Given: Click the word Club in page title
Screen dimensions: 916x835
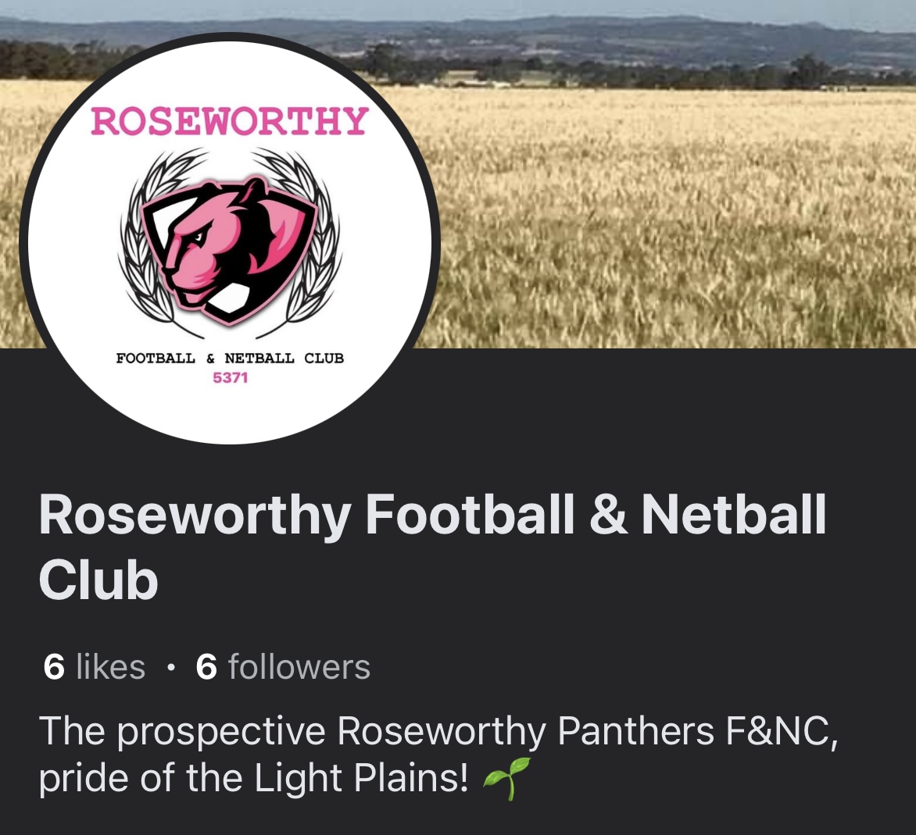Looking at the screenshot, I should 98,580.
